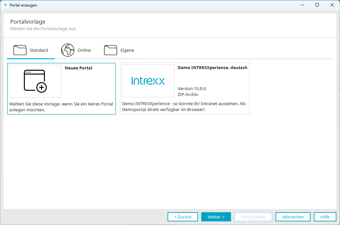The image size is (340, 225).
Task: Click the empty portal description text
Action: (61, 107)
